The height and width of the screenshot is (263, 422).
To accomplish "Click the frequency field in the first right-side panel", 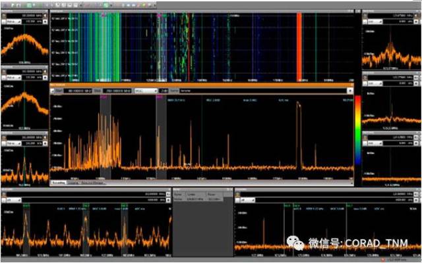I will click(x=391, y=16).
